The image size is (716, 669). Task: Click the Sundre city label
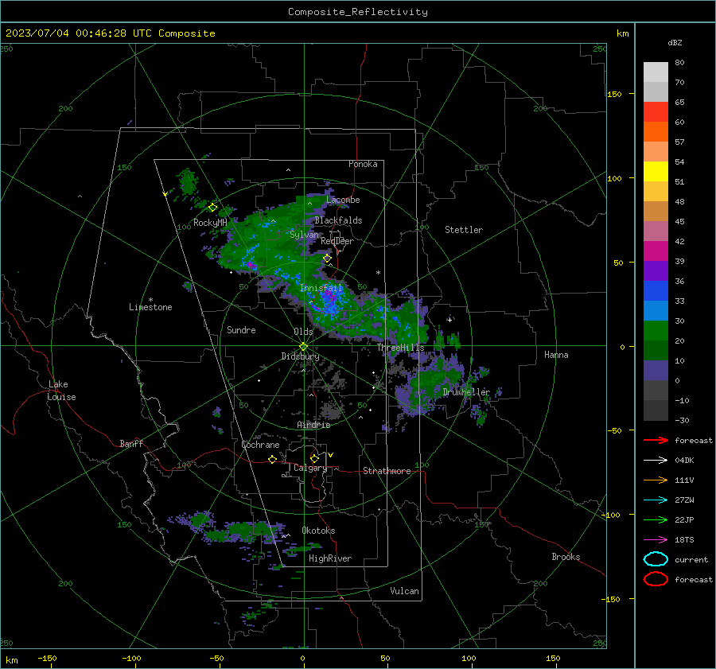[241, 330]
